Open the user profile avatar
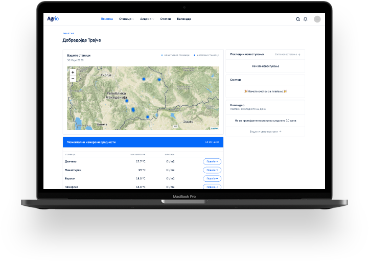Viewport: 369px width, 261px height. tap(317, 19)
